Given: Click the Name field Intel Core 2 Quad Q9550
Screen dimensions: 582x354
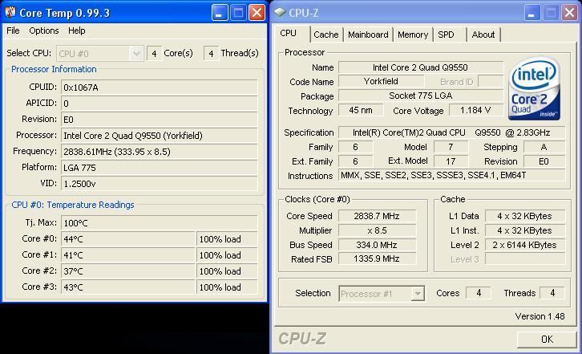Looking at the screenshot, I should pos(421,67).
